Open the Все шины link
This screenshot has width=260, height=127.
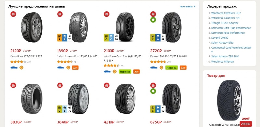[187, 6]
